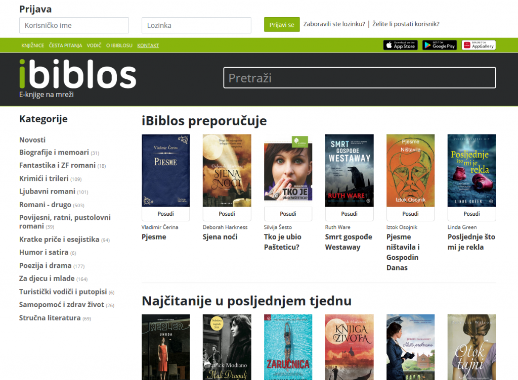Click into the Pretraži search box
This screenshot has width=518, height=380.
tap(359, 78)
